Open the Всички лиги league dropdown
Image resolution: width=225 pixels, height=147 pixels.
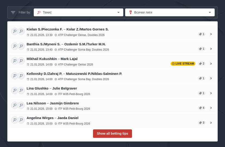tap(170, 12)
